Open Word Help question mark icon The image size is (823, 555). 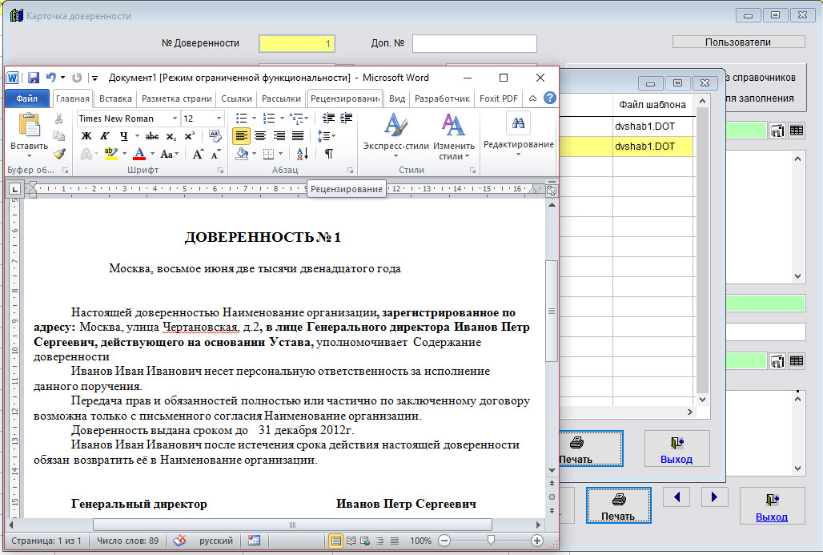point(549,99)
